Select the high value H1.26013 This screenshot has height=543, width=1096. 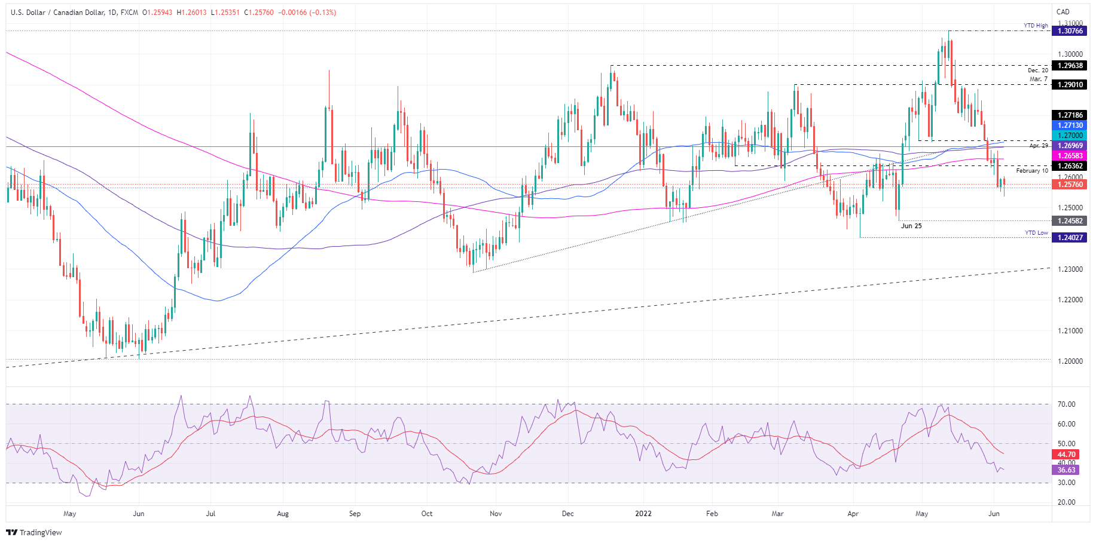coord(192,12)
